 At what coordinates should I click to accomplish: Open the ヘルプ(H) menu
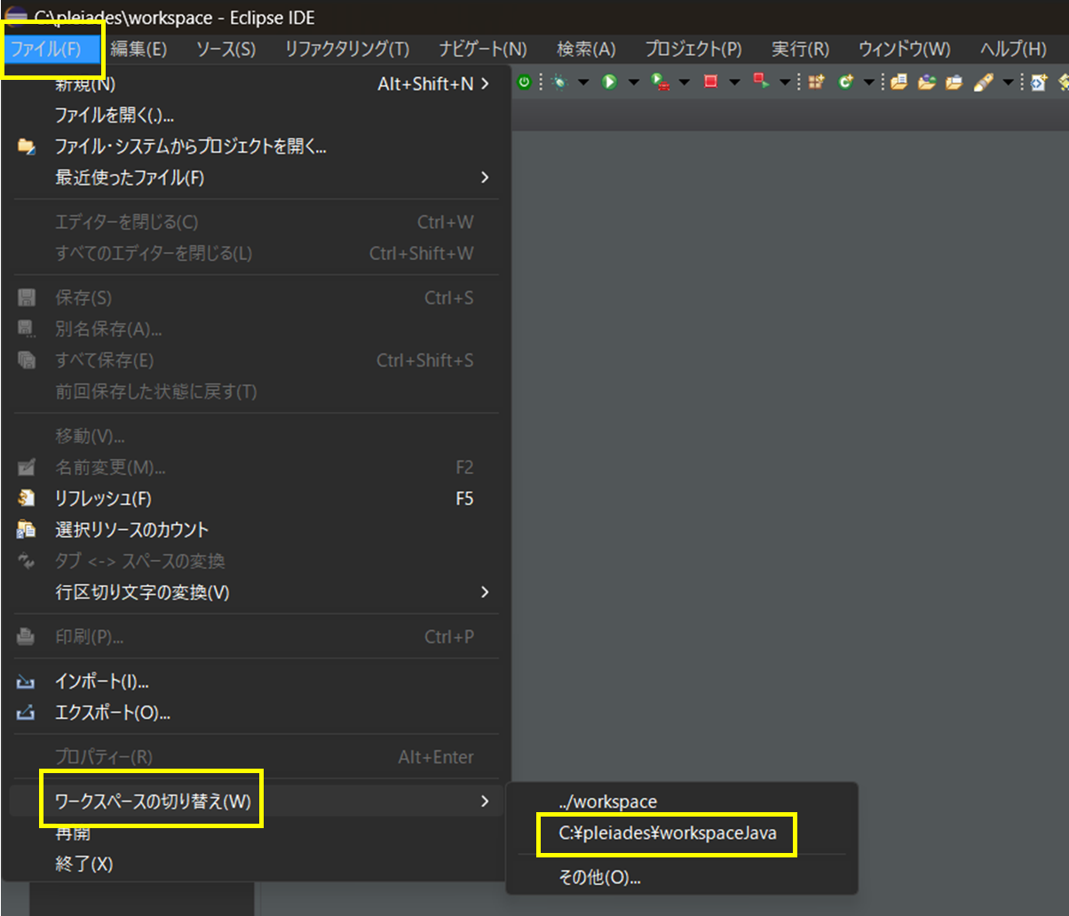tap(1013, 49)
